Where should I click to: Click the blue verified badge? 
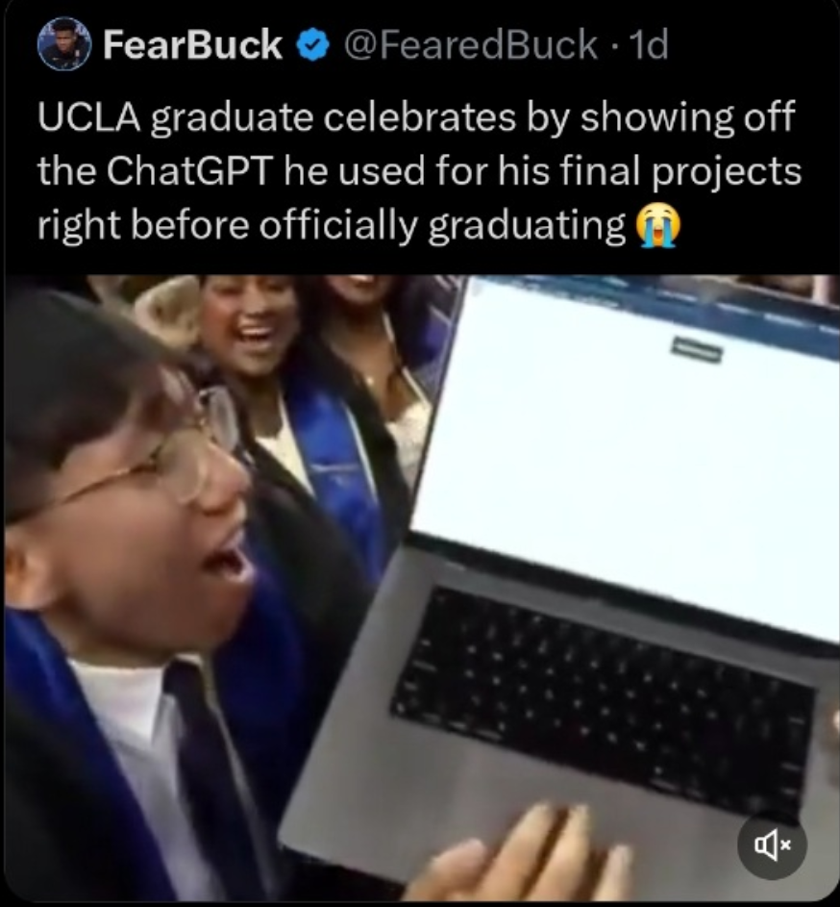(312, 46)
